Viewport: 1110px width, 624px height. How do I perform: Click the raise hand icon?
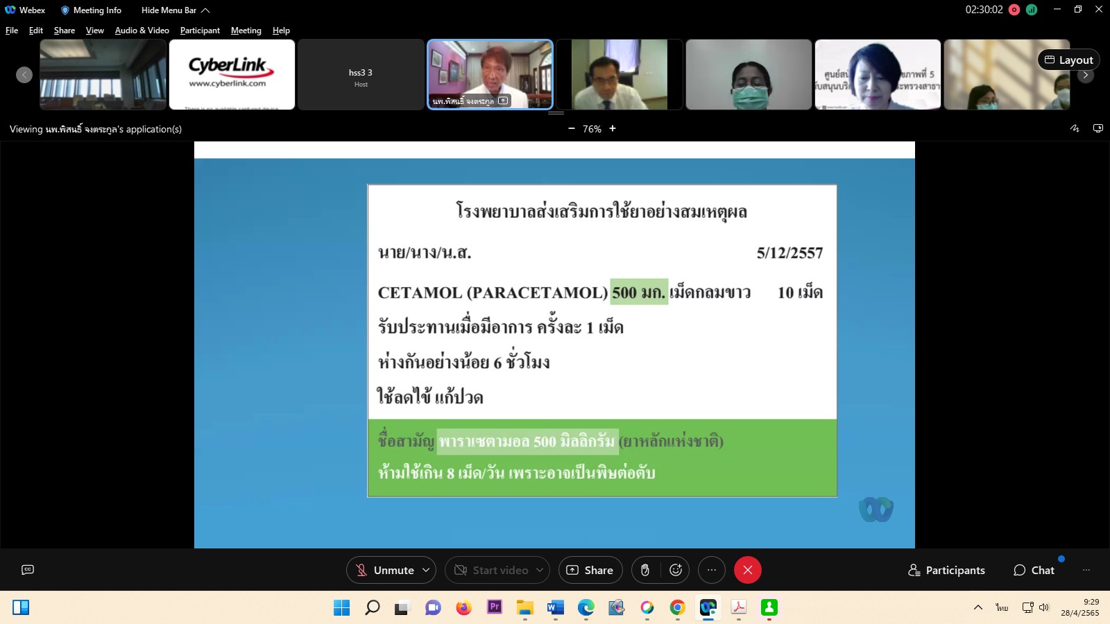click(645, 570)
